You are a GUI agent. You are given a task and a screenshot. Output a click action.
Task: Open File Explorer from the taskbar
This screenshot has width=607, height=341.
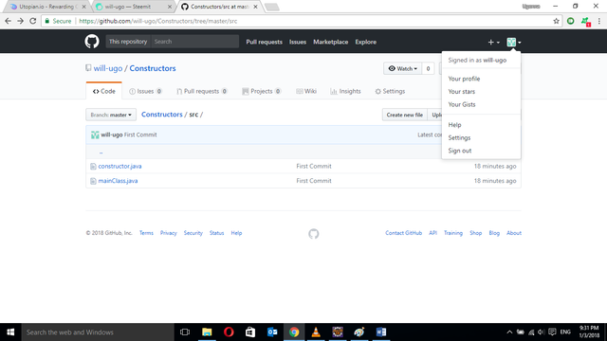point(207,332)
